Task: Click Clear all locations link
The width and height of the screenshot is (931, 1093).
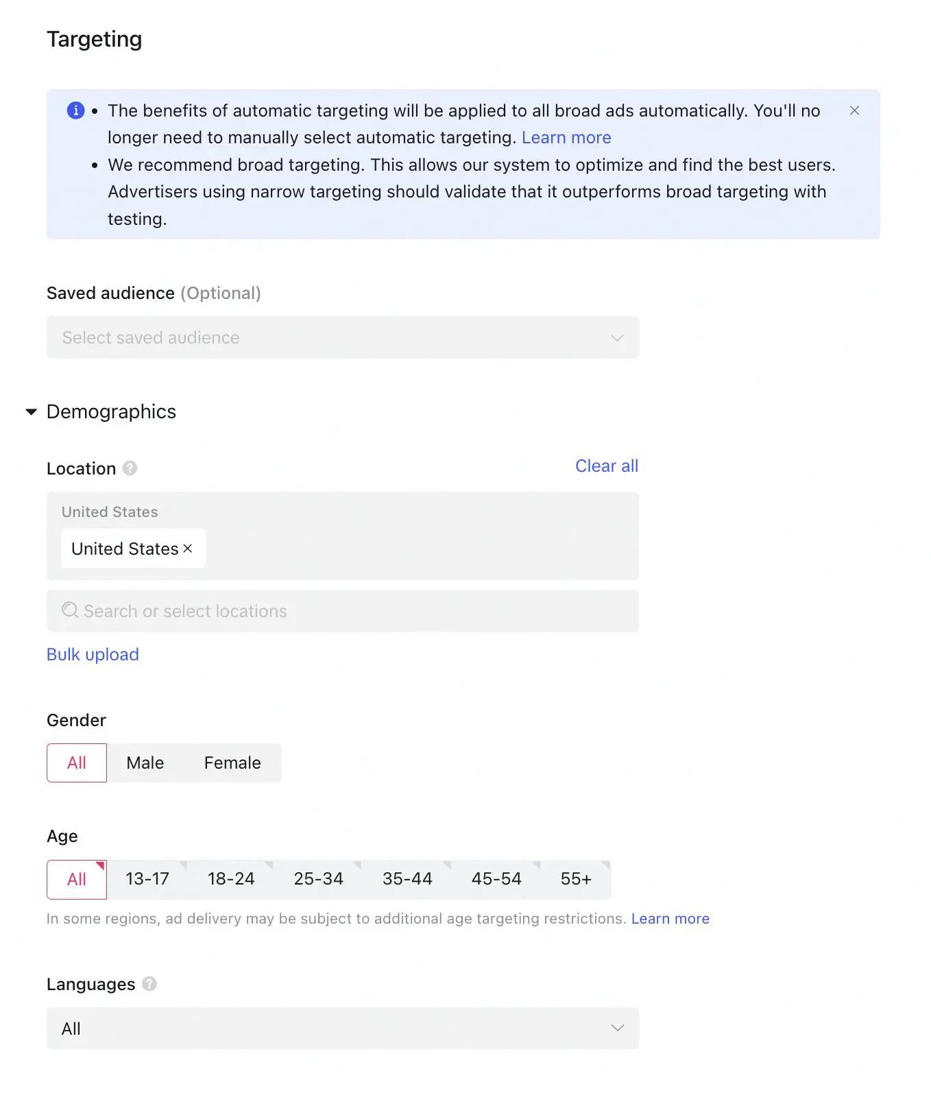Action: [x=607, y=466]
